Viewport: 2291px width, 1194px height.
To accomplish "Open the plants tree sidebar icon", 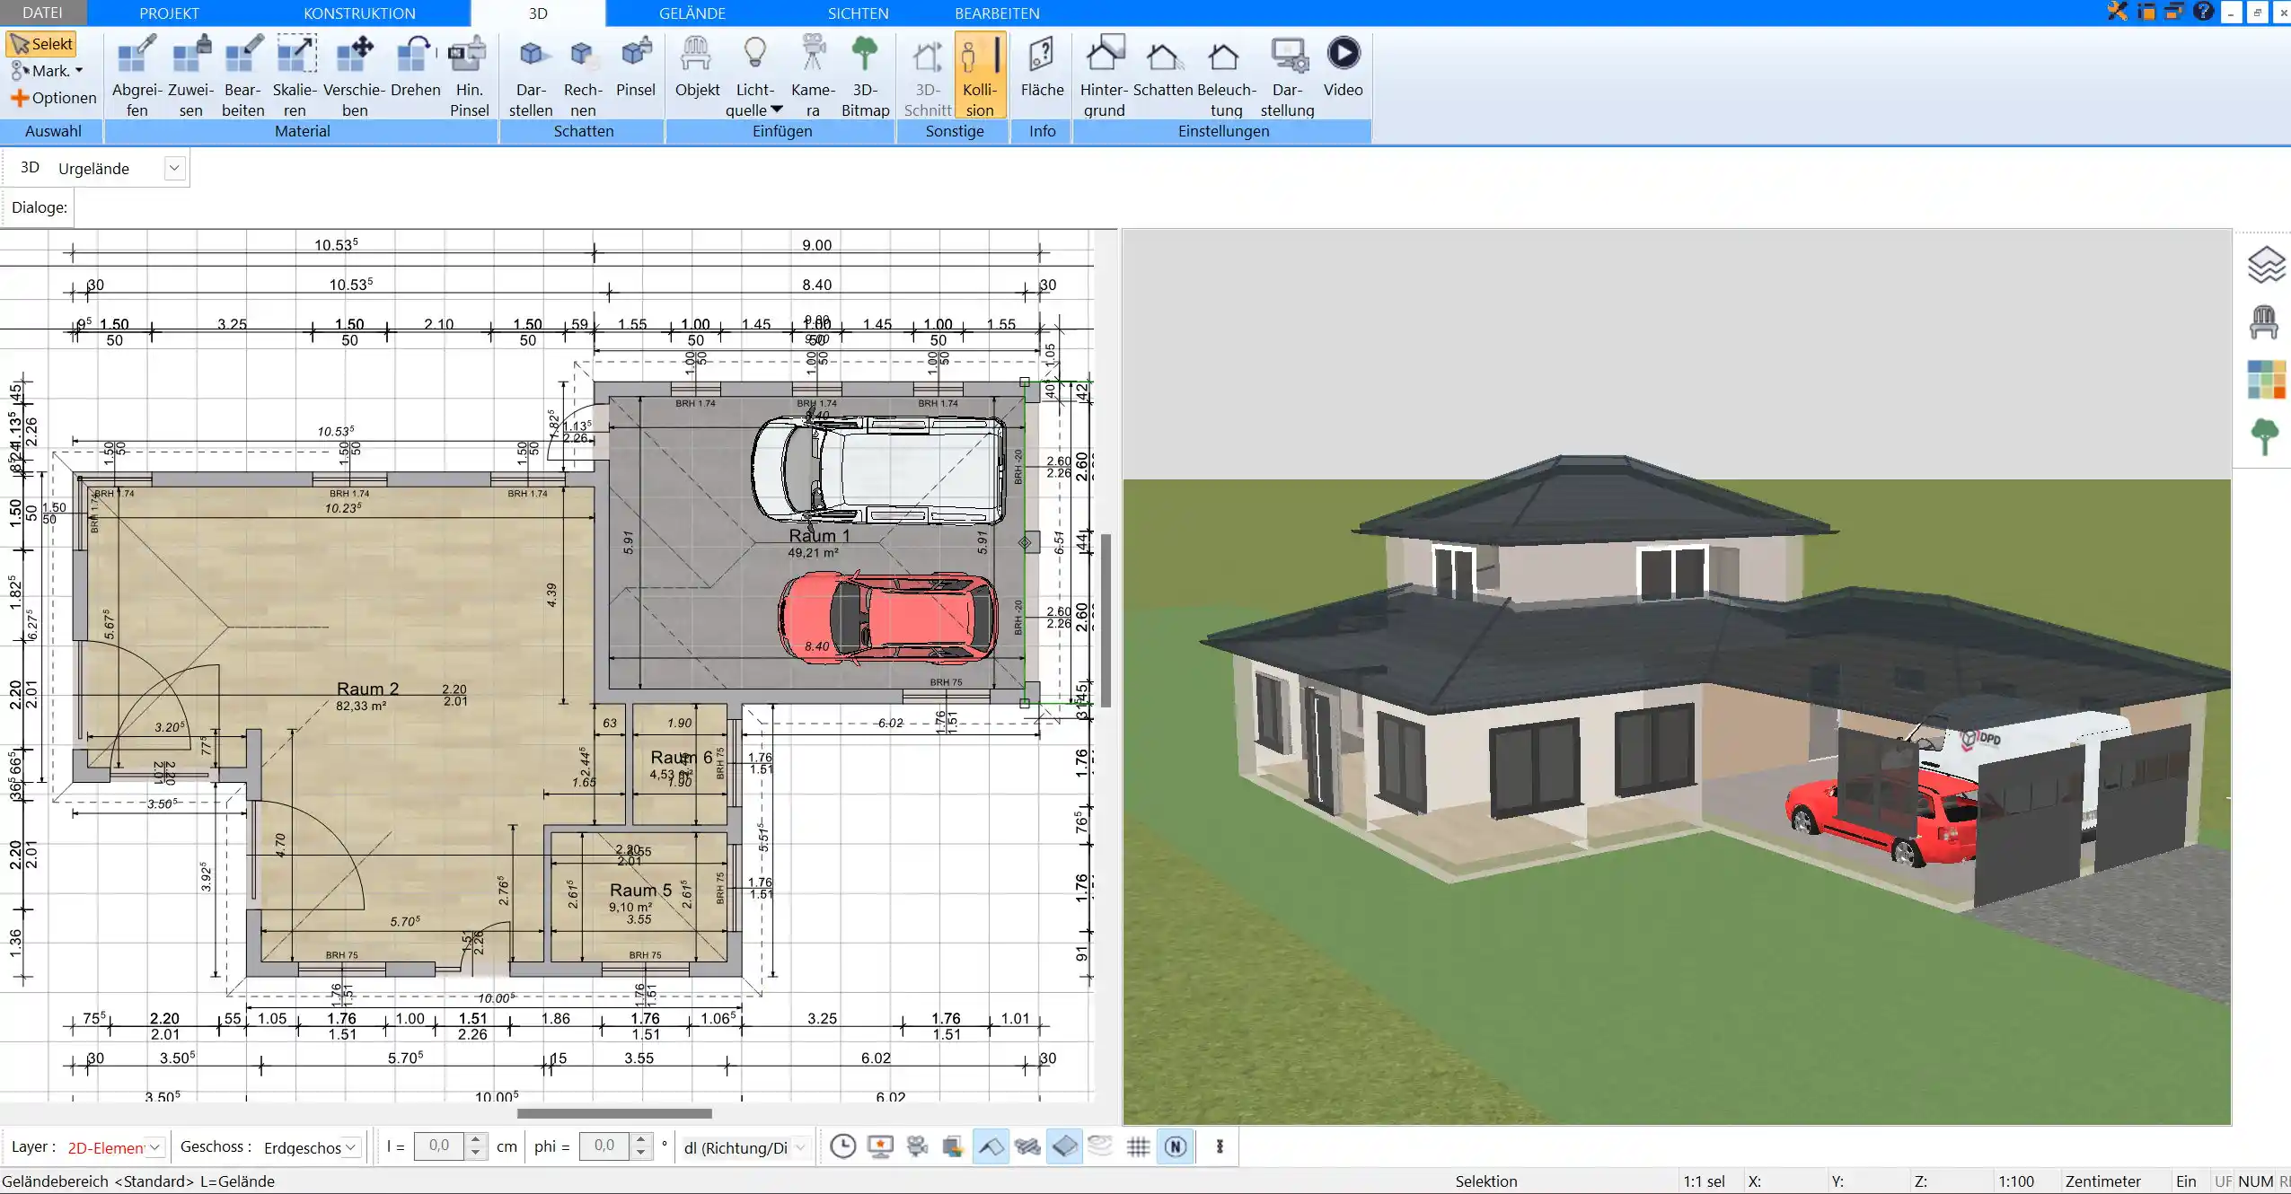I will click(x=2265, y=437).
